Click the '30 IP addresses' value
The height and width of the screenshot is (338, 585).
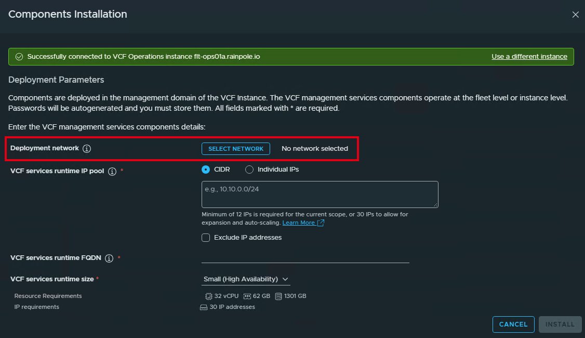232,307
